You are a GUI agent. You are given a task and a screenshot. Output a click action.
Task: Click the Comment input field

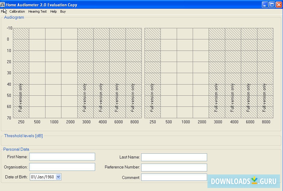(174, 177)
